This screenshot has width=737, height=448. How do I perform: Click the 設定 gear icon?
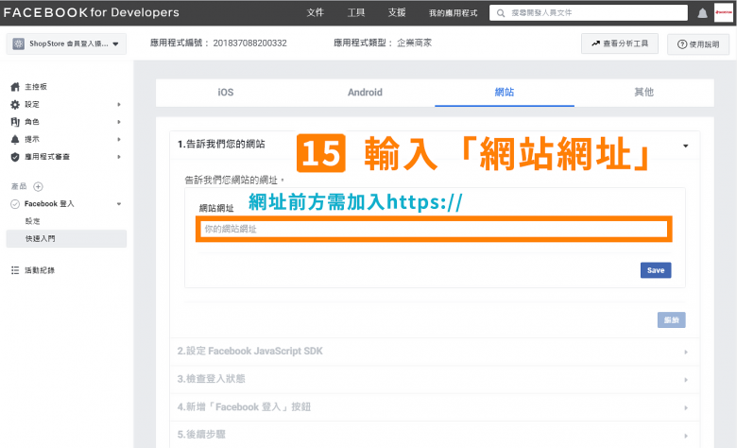coord(15,104)
